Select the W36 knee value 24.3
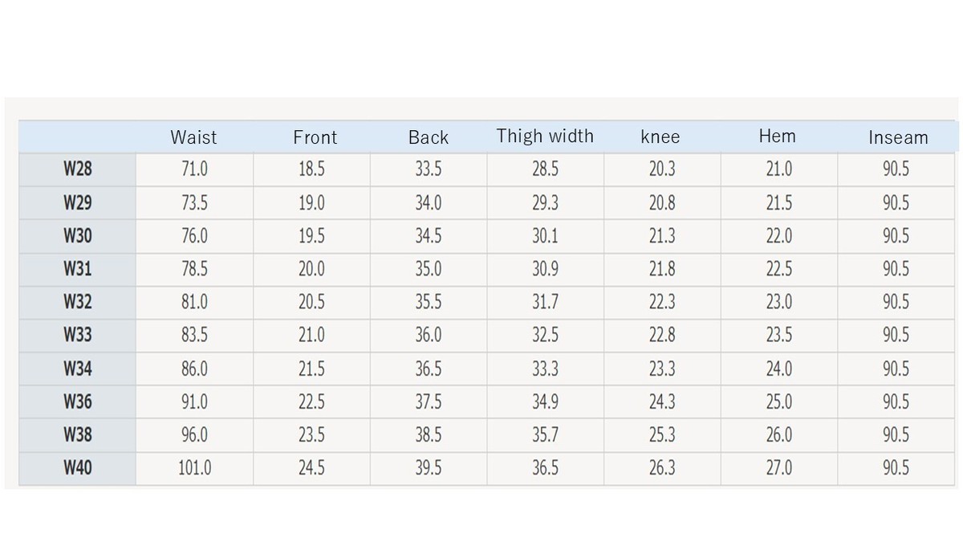The width and height of the screenshot is (963, 542). coord(662,401)
